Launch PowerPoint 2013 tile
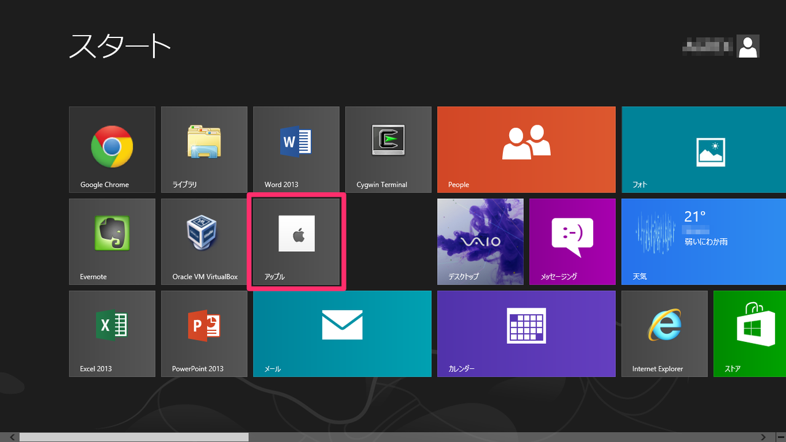Viewport: 786px width, 442px height. tap(204, 333)
